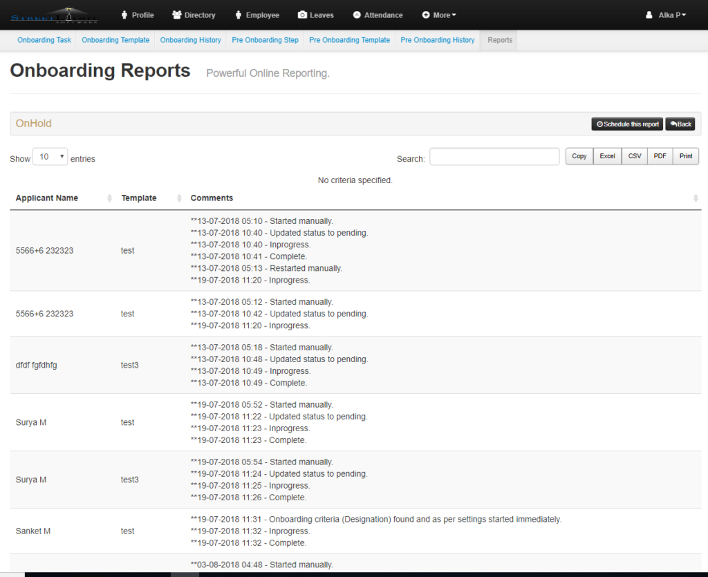This screenshot has height=577, width=708.
Task: Click the user silhouette icon near Alka P
Action: 649,14
